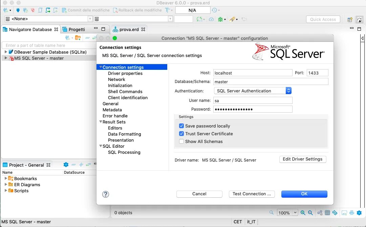The image size is (366, 227).
Task: Zoom in on the ER diagram
Action: click(303, 212)
